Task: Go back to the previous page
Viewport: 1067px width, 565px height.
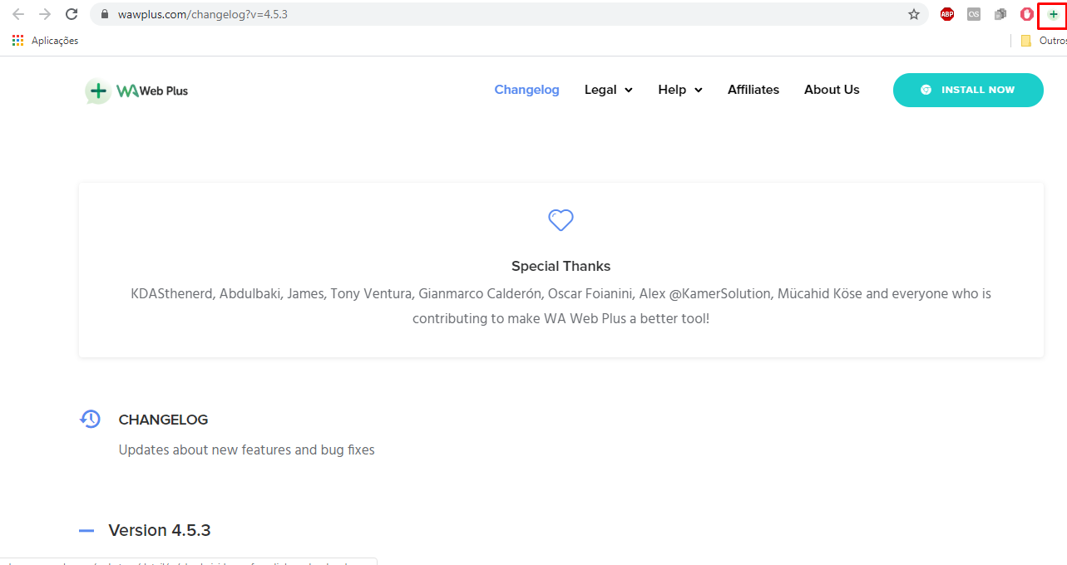Action: click(18, 14)
